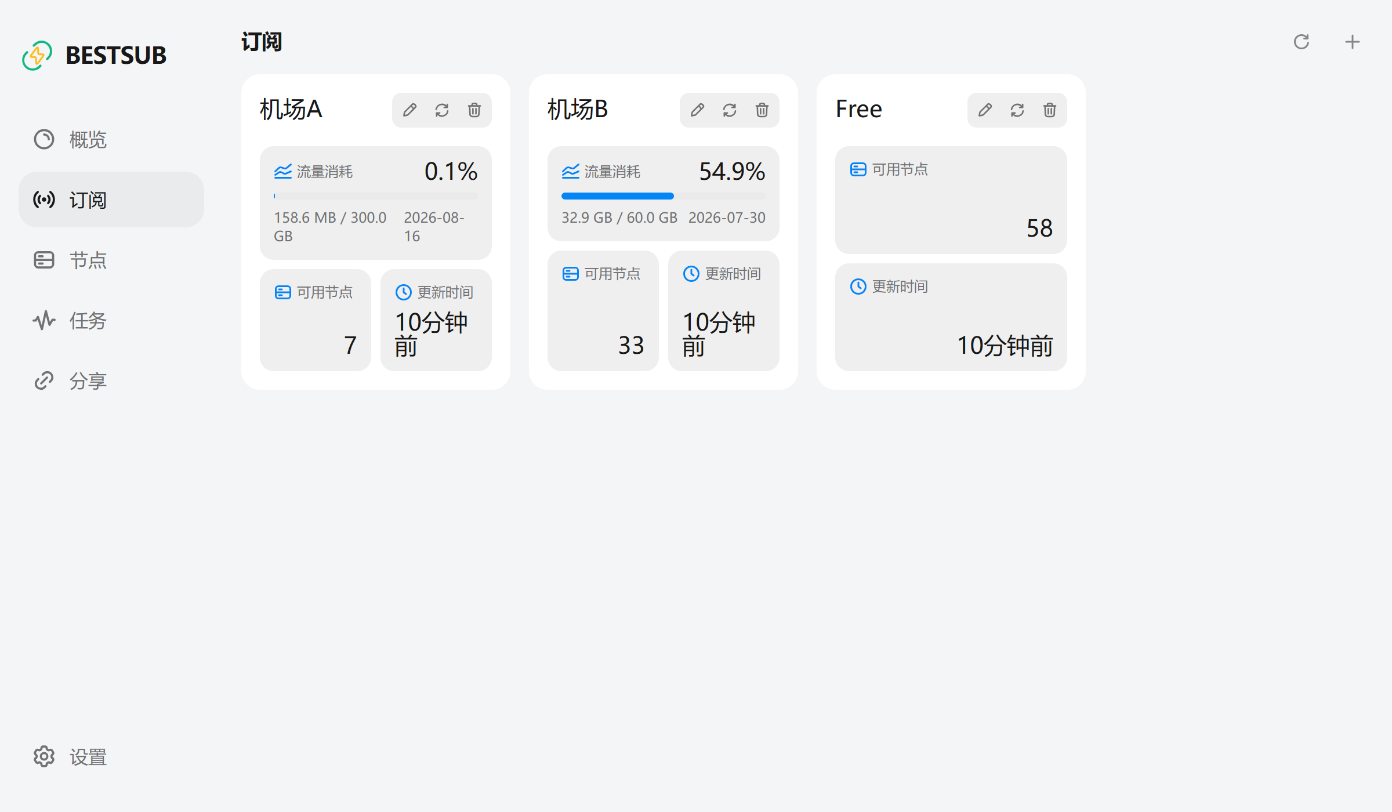Click the 流量消耗 label in 机场B card

(612, 172)
